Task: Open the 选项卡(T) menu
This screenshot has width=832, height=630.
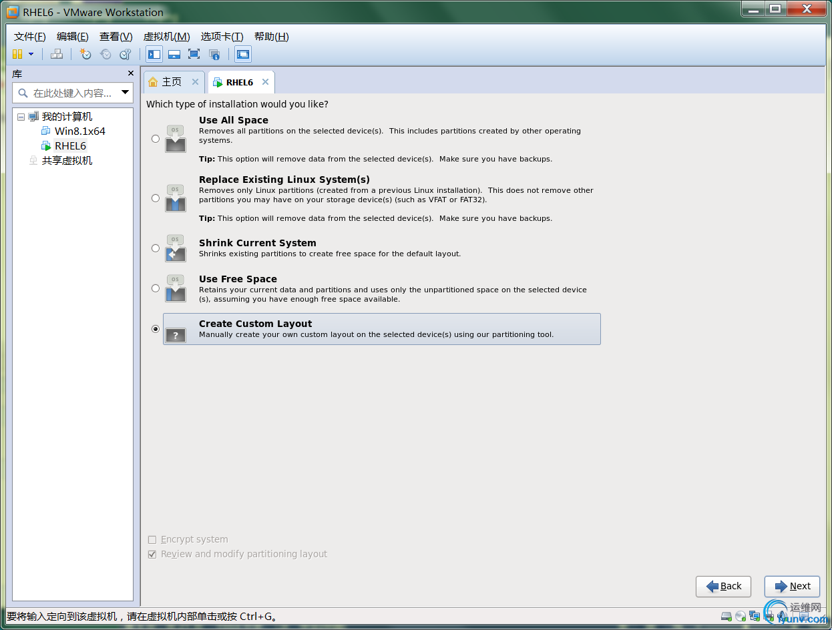Action: [222, 37]
